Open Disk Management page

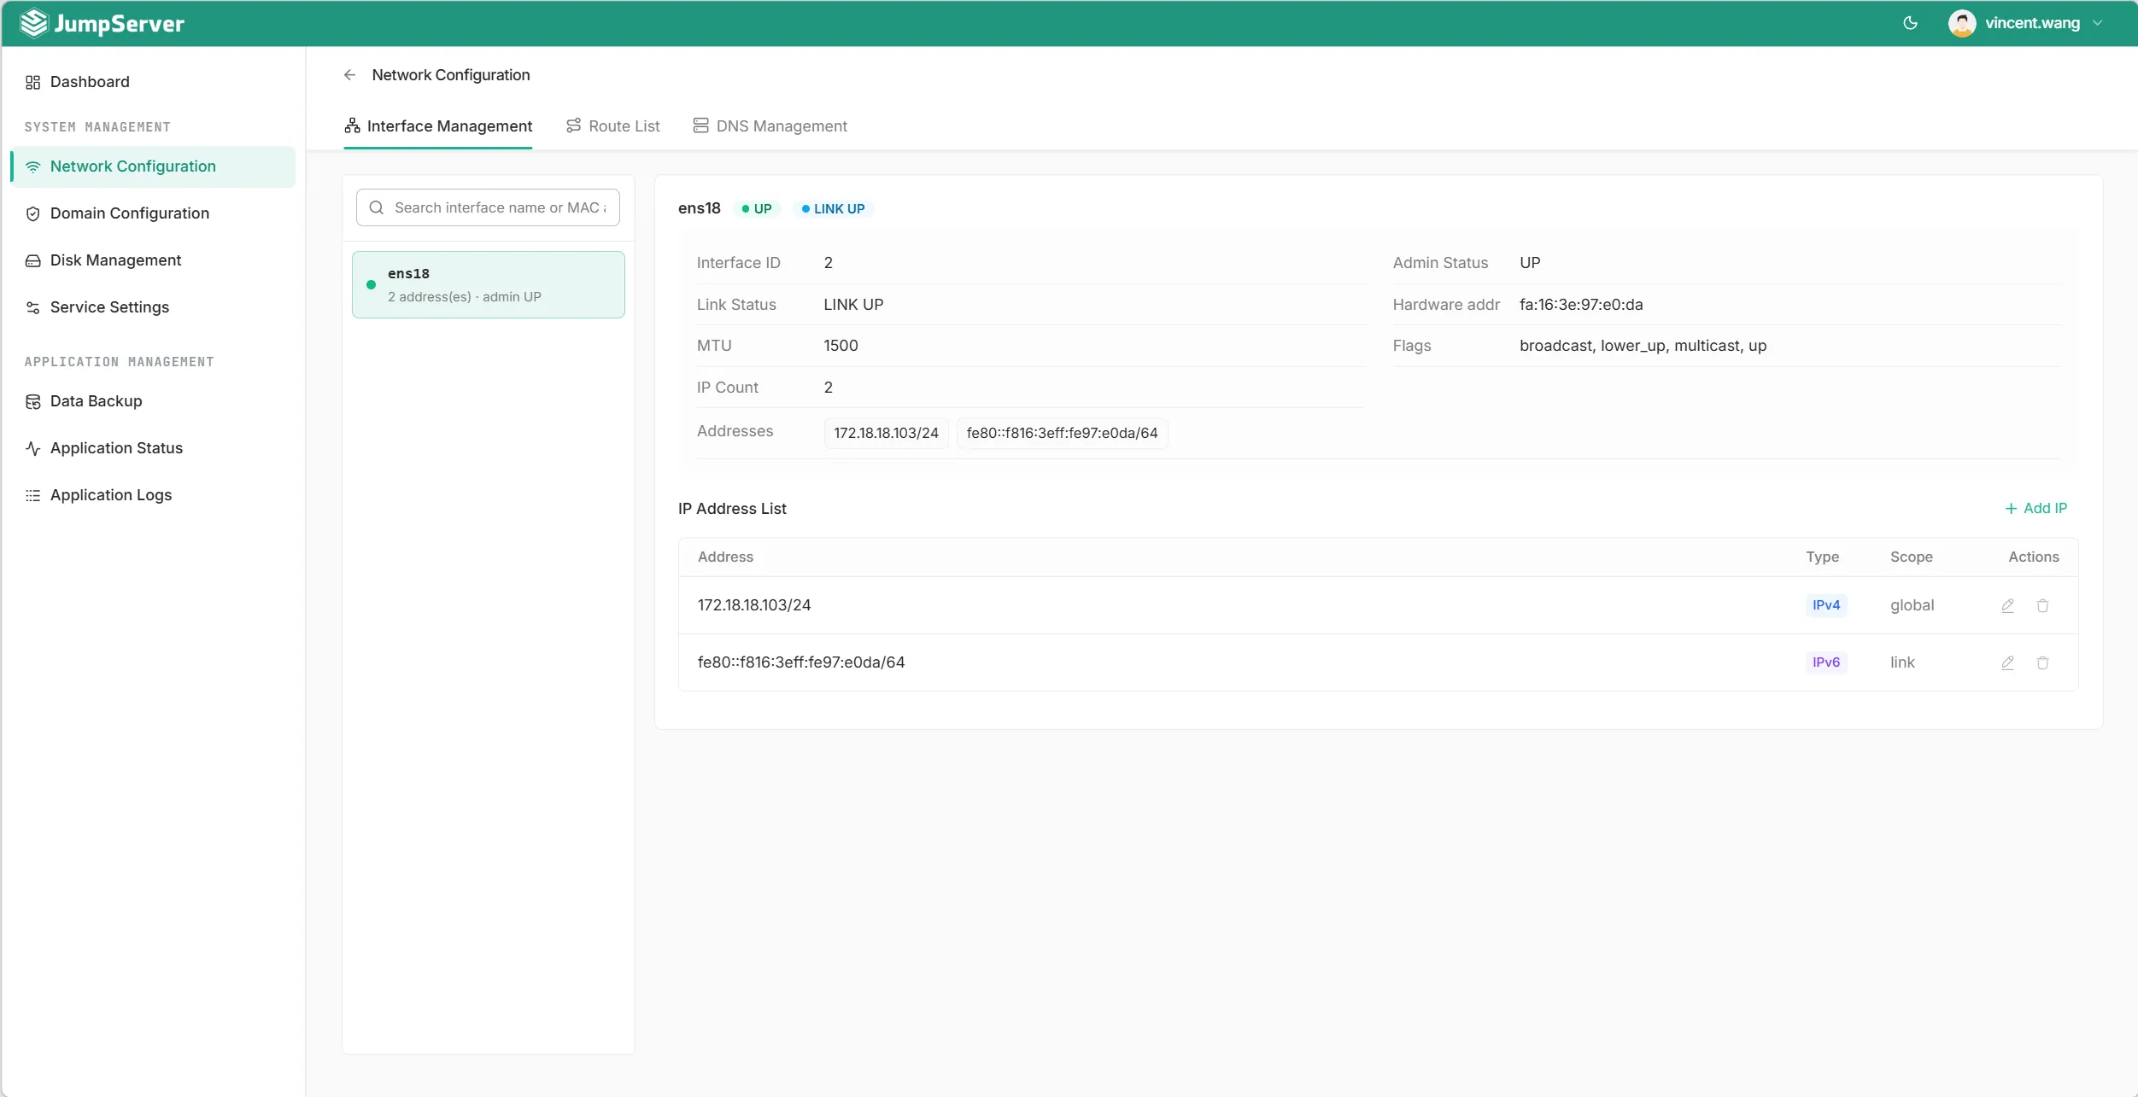[x=153, y=260]
